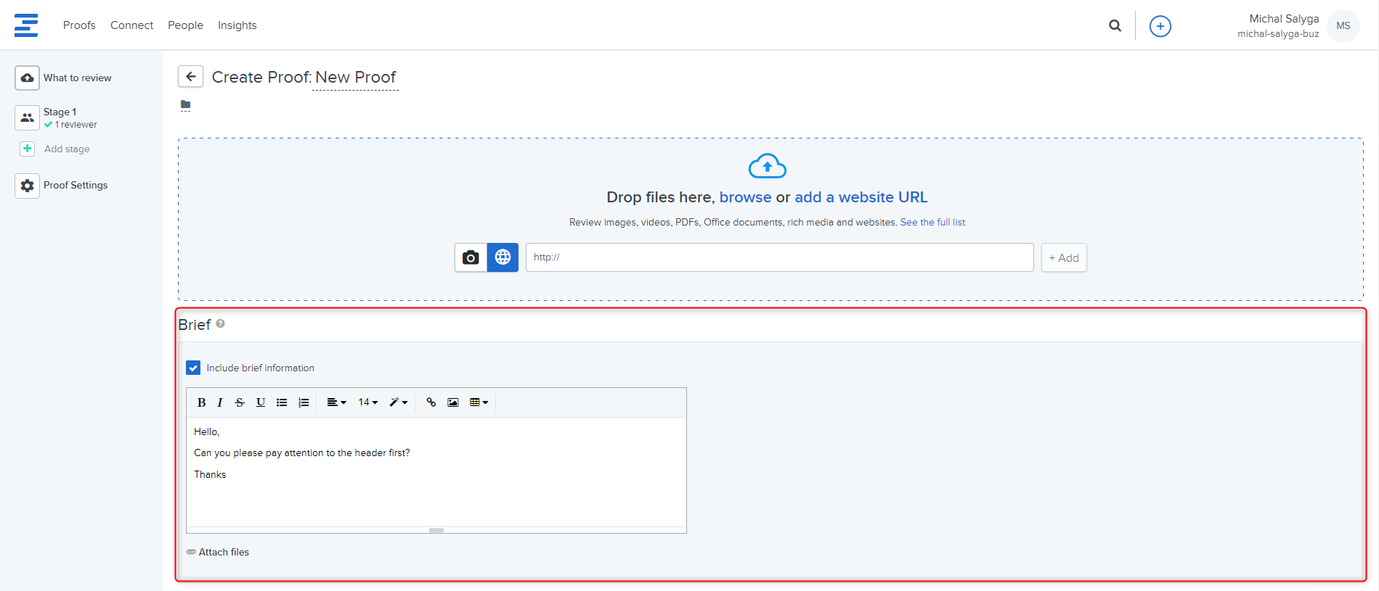Click the Bold formatting icon
The height and width of the screenshot is (591, 1379).
pos(201,402)
